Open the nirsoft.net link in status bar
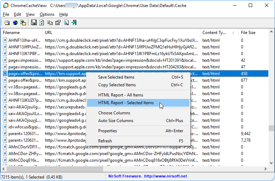Viewport: 275px width, 181px height. click(x=166, y=176)
